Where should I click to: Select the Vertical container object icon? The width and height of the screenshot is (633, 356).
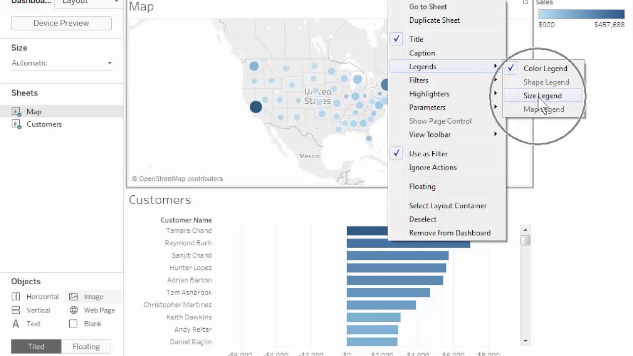[x=16, y=310]
